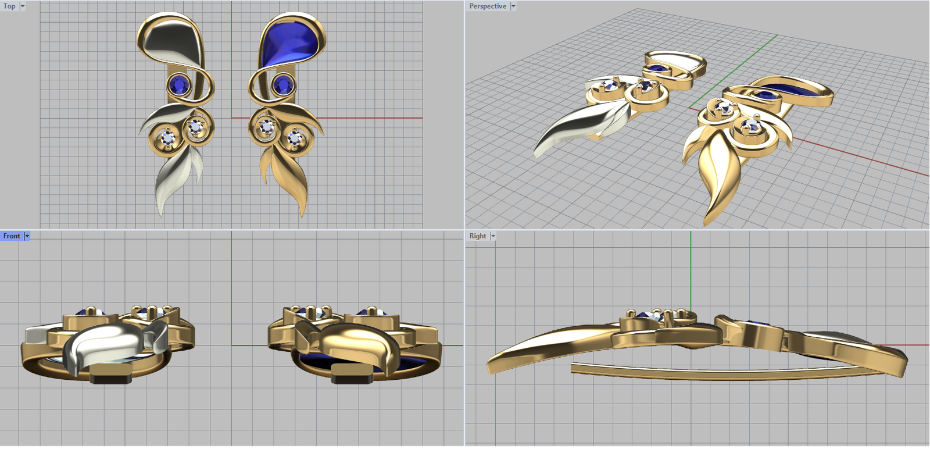
Task: Expand the Front viewport dropdown arrow
Action: tap(27, 236)
